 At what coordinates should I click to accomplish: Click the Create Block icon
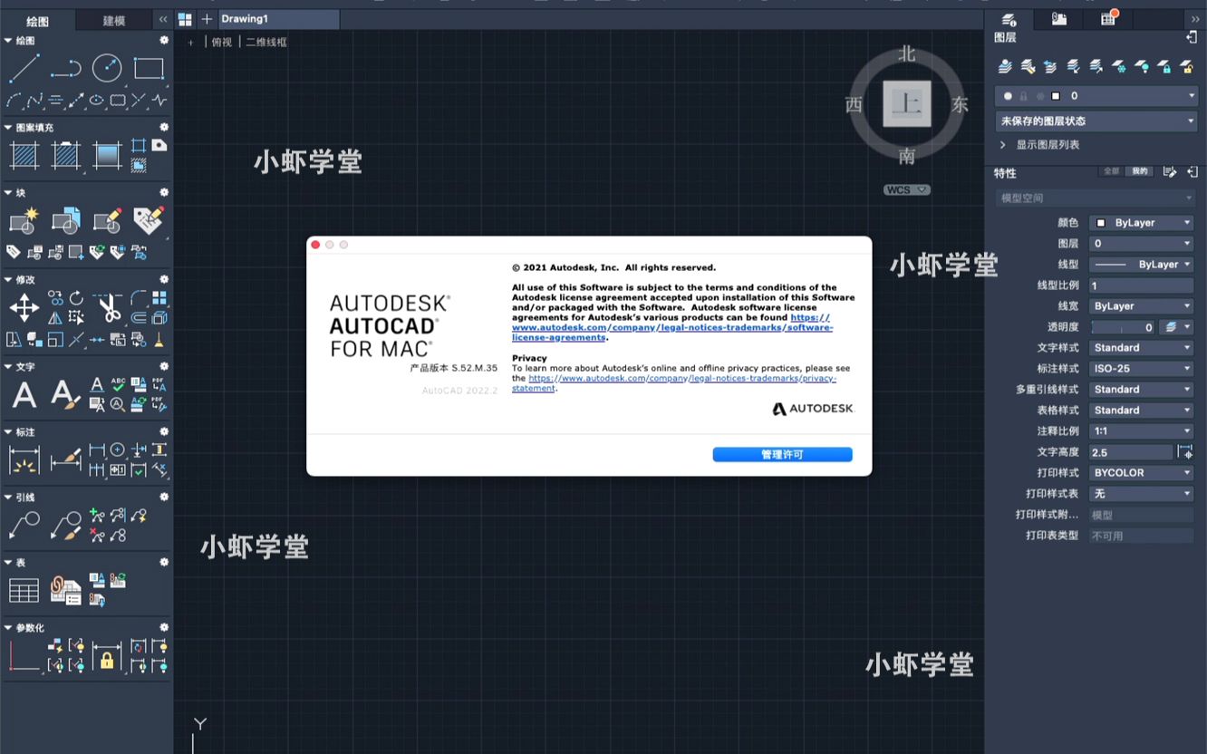point(24,220)
